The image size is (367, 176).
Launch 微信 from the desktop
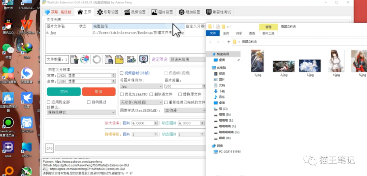pyautogui.click(x=8, y=51)
